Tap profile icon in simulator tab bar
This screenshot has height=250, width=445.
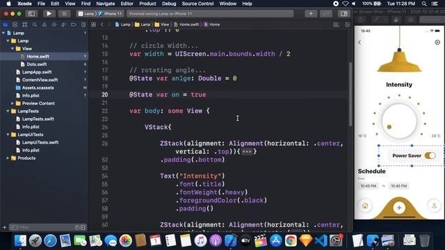coord(434,206)
